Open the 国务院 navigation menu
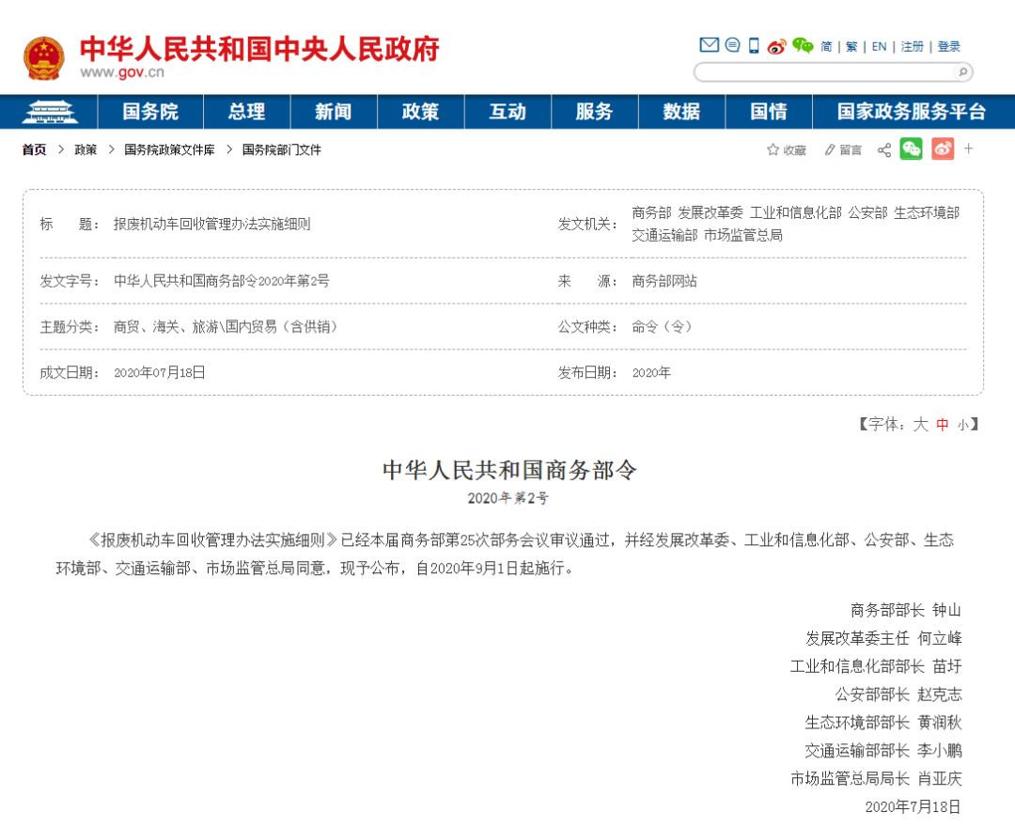The width and height of the screenshot is (1015, 827). (150, 112)
